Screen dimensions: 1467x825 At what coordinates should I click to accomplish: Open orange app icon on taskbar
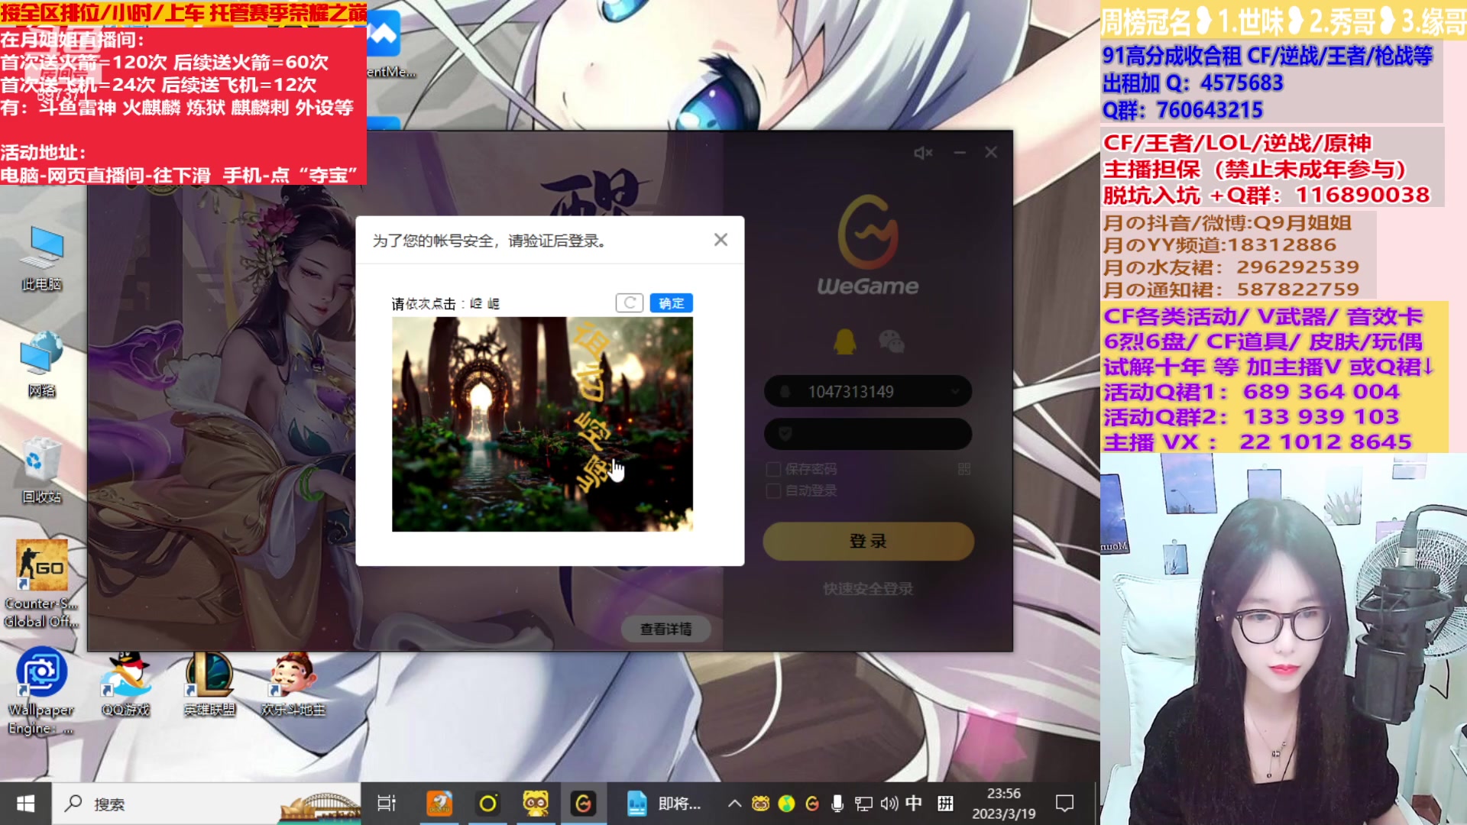pyautogui.click(x=439, y=804)
